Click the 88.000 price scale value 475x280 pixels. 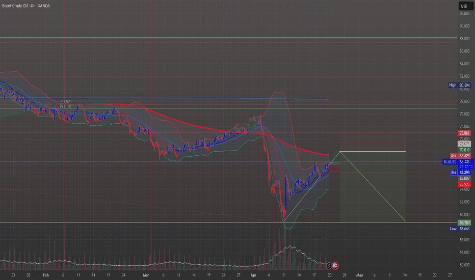tap(464, 39)
